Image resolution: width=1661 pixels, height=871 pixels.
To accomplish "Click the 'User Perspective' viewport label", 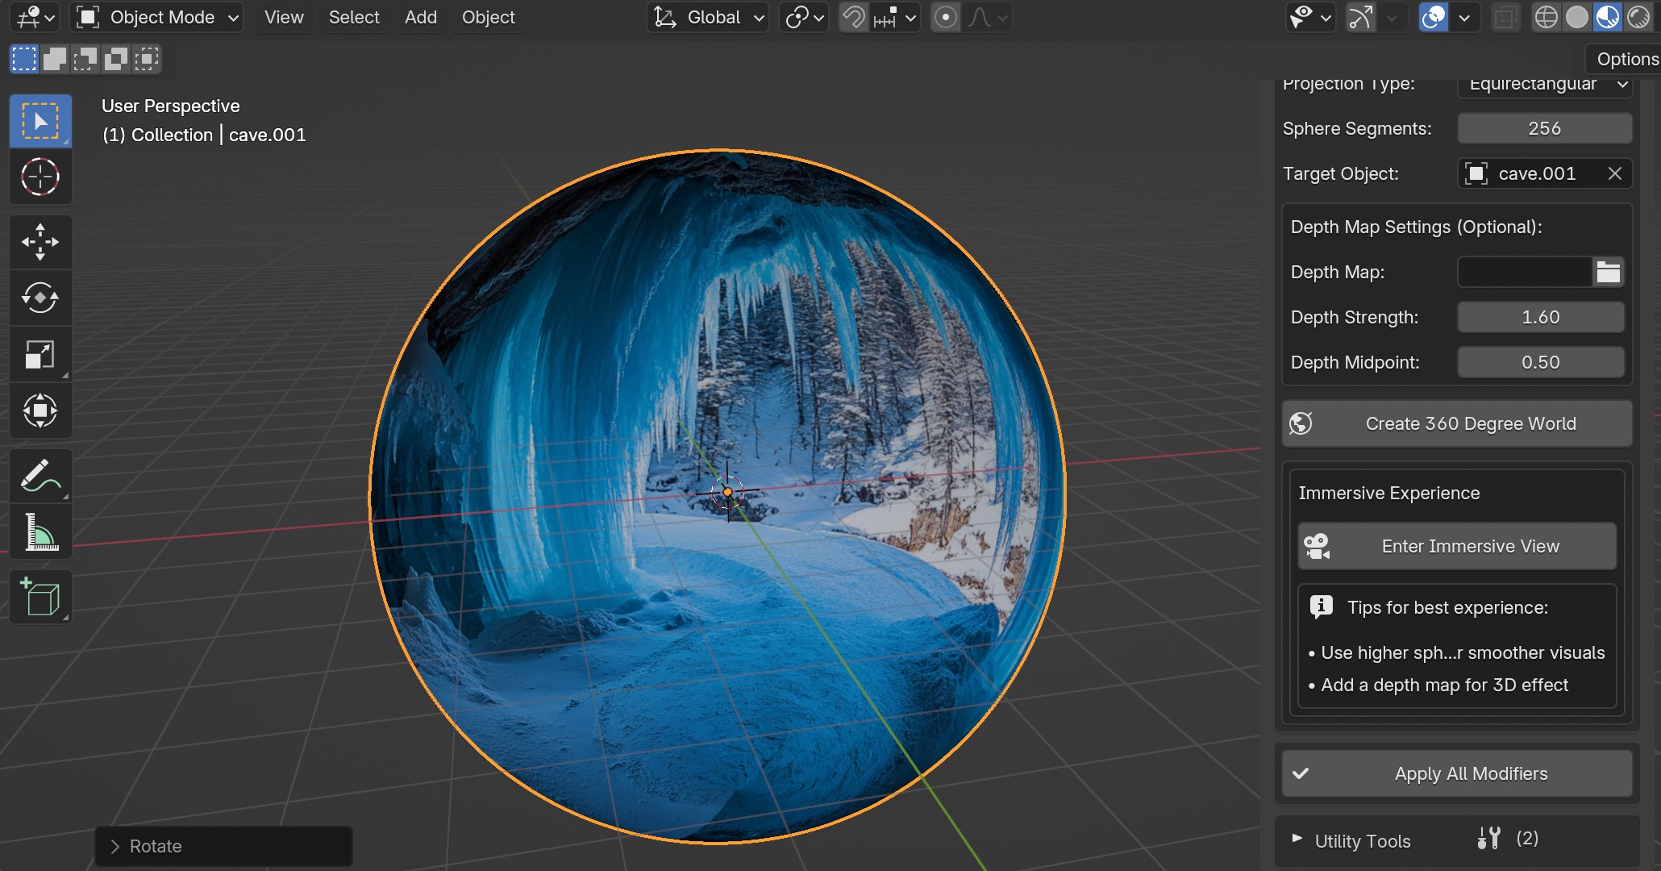I will tap(171, 106).
